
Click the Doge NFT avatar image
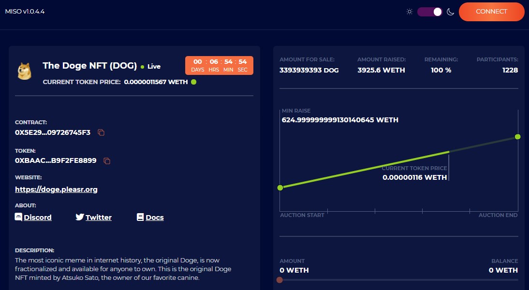[24, 71]
